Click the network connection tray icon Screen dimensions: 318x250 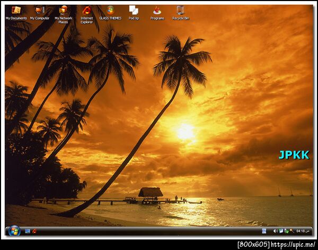(281, 231)
